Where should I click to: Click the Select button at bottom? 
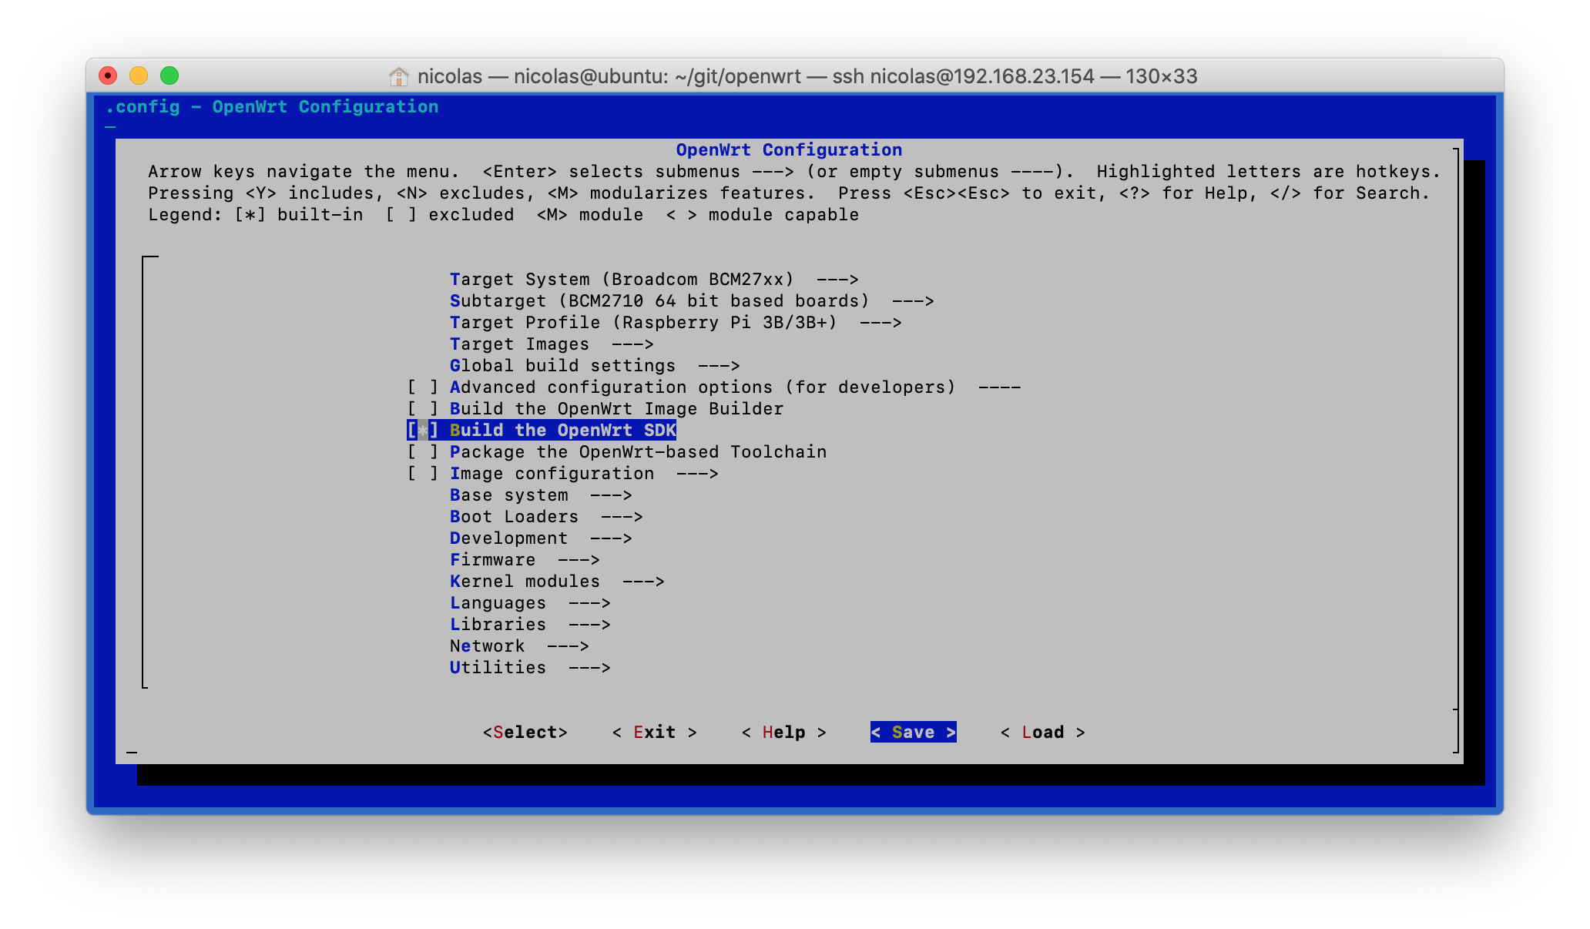coord(525,733)
